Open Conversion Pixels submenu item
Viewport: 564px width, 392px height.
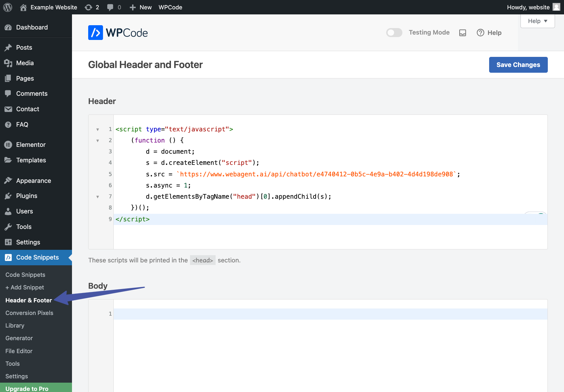coord(29,313)
